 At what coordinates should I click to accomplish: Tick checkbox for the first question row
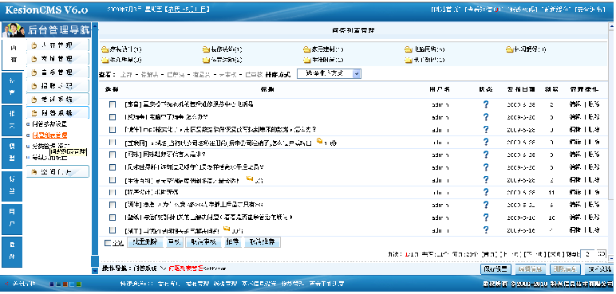tap(113, 104)
